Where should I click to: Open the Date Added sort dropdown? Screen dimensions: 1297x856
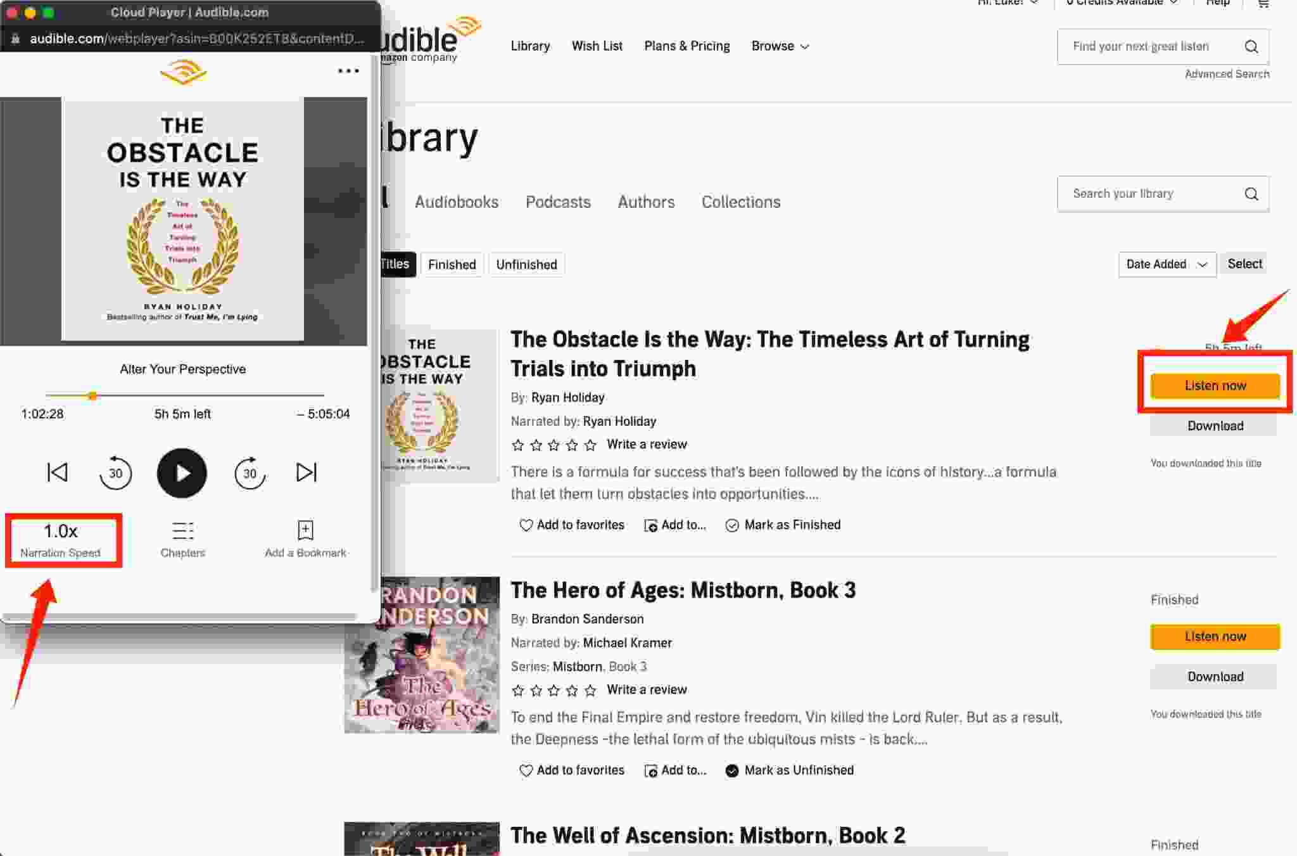pos(1167,264)
